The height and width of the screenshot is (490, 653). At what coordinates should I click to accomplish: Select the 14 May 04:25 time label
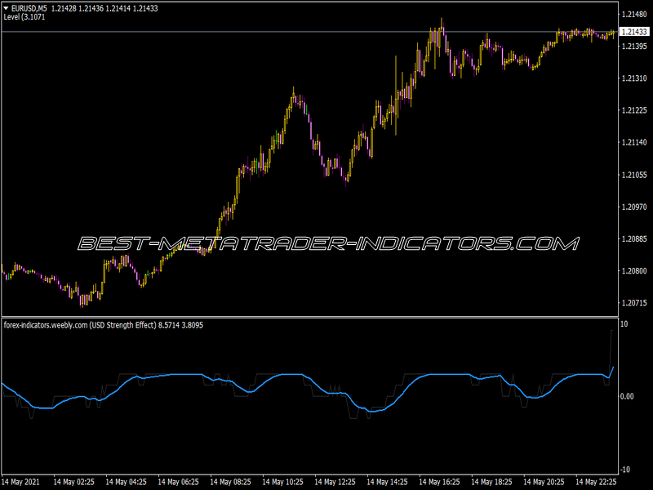coord(127,482)
